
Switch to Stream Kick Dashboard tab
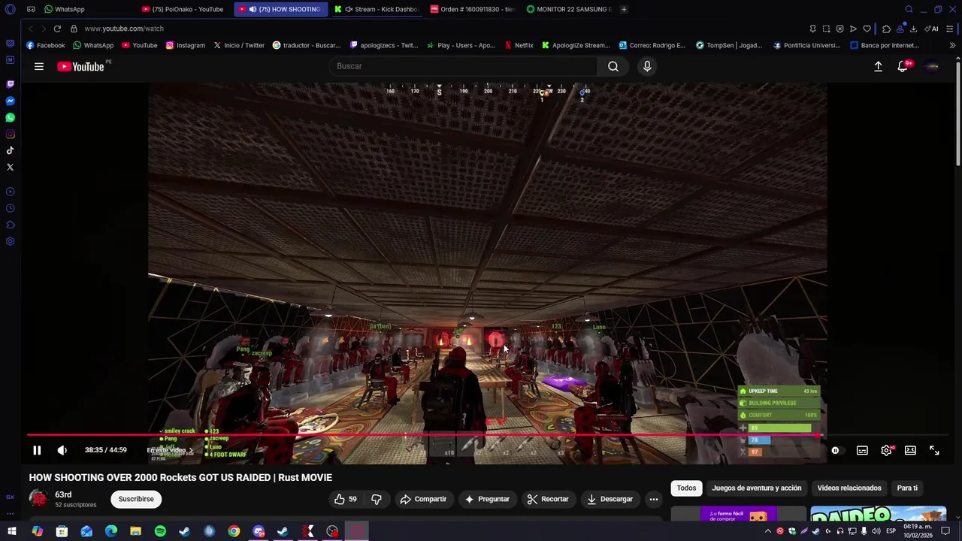pos(378,9)
